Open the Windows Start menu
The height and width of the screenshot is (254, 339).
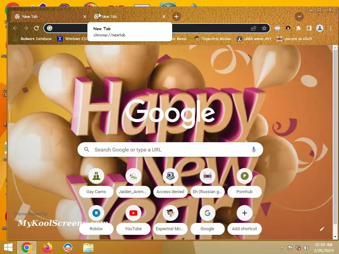coord(8,247)
